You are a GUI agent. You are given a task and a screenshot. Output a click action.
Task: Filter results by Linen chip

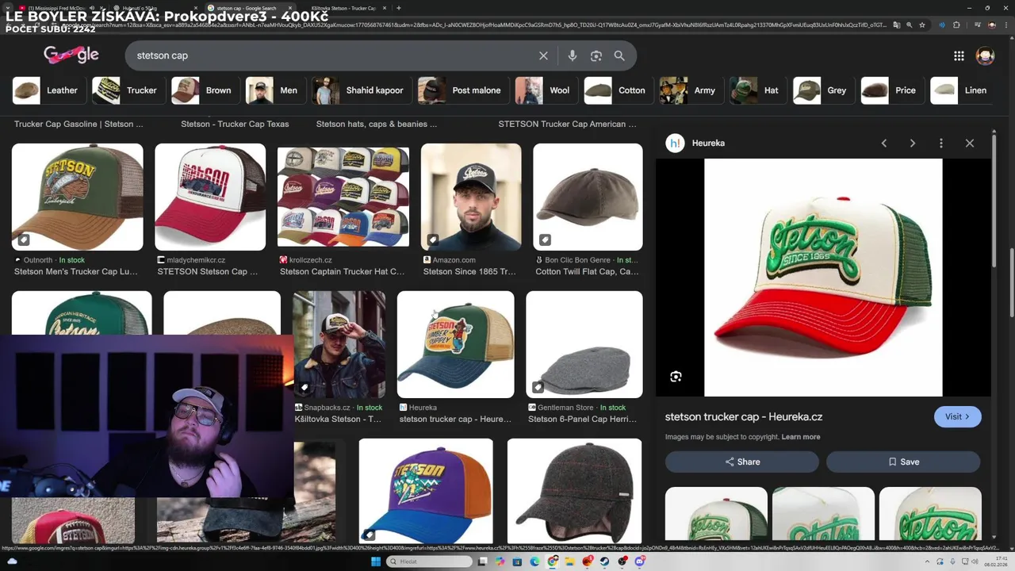[962, 90]
